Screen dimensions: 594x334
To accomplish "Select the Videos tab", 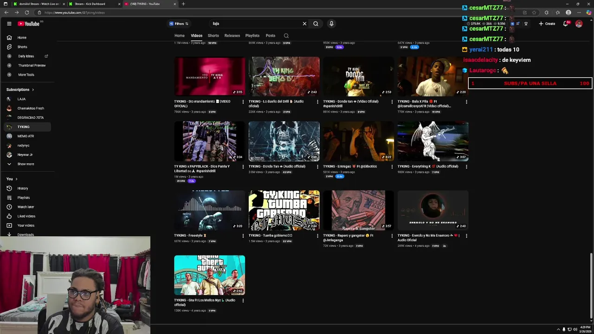I will point(196,36).
